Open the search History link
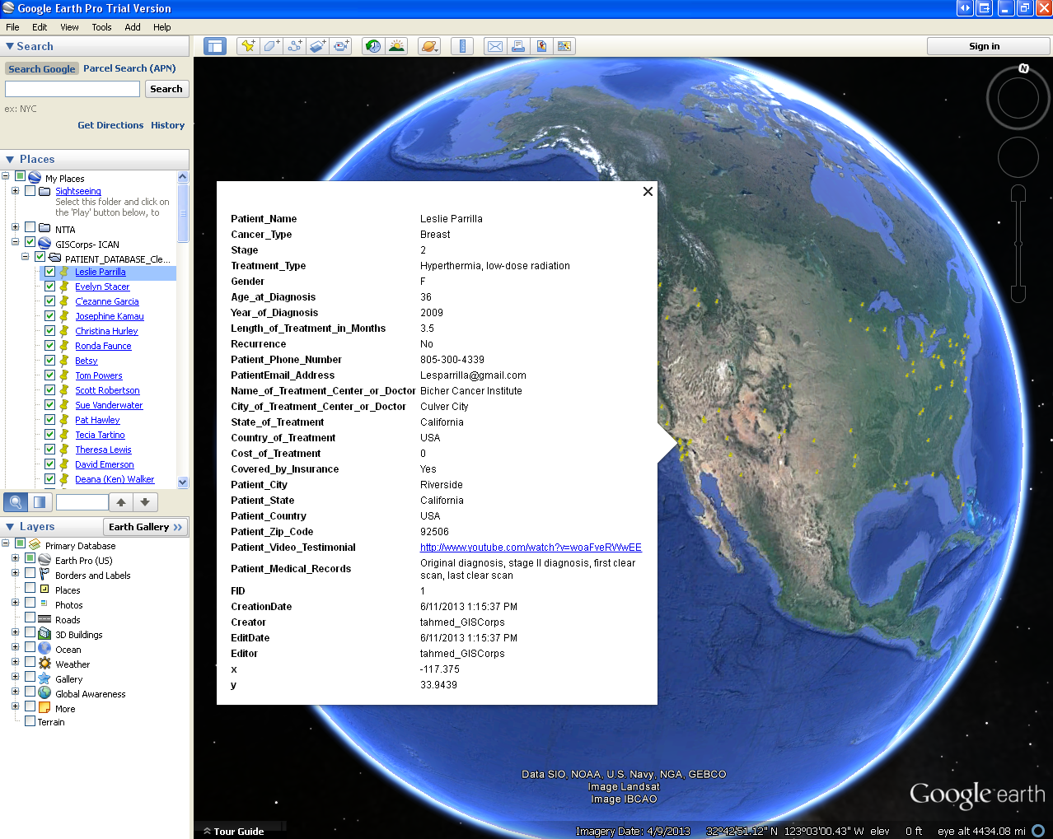The image size is (1053, 839). click(167, 125)
